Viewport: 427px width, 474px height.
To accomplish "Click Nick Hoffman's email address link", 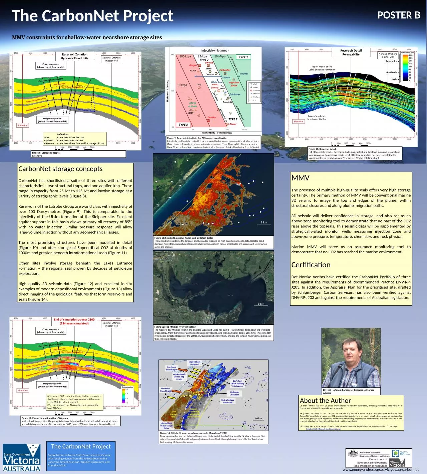I will pyautogui.click(x=323, y=429).
